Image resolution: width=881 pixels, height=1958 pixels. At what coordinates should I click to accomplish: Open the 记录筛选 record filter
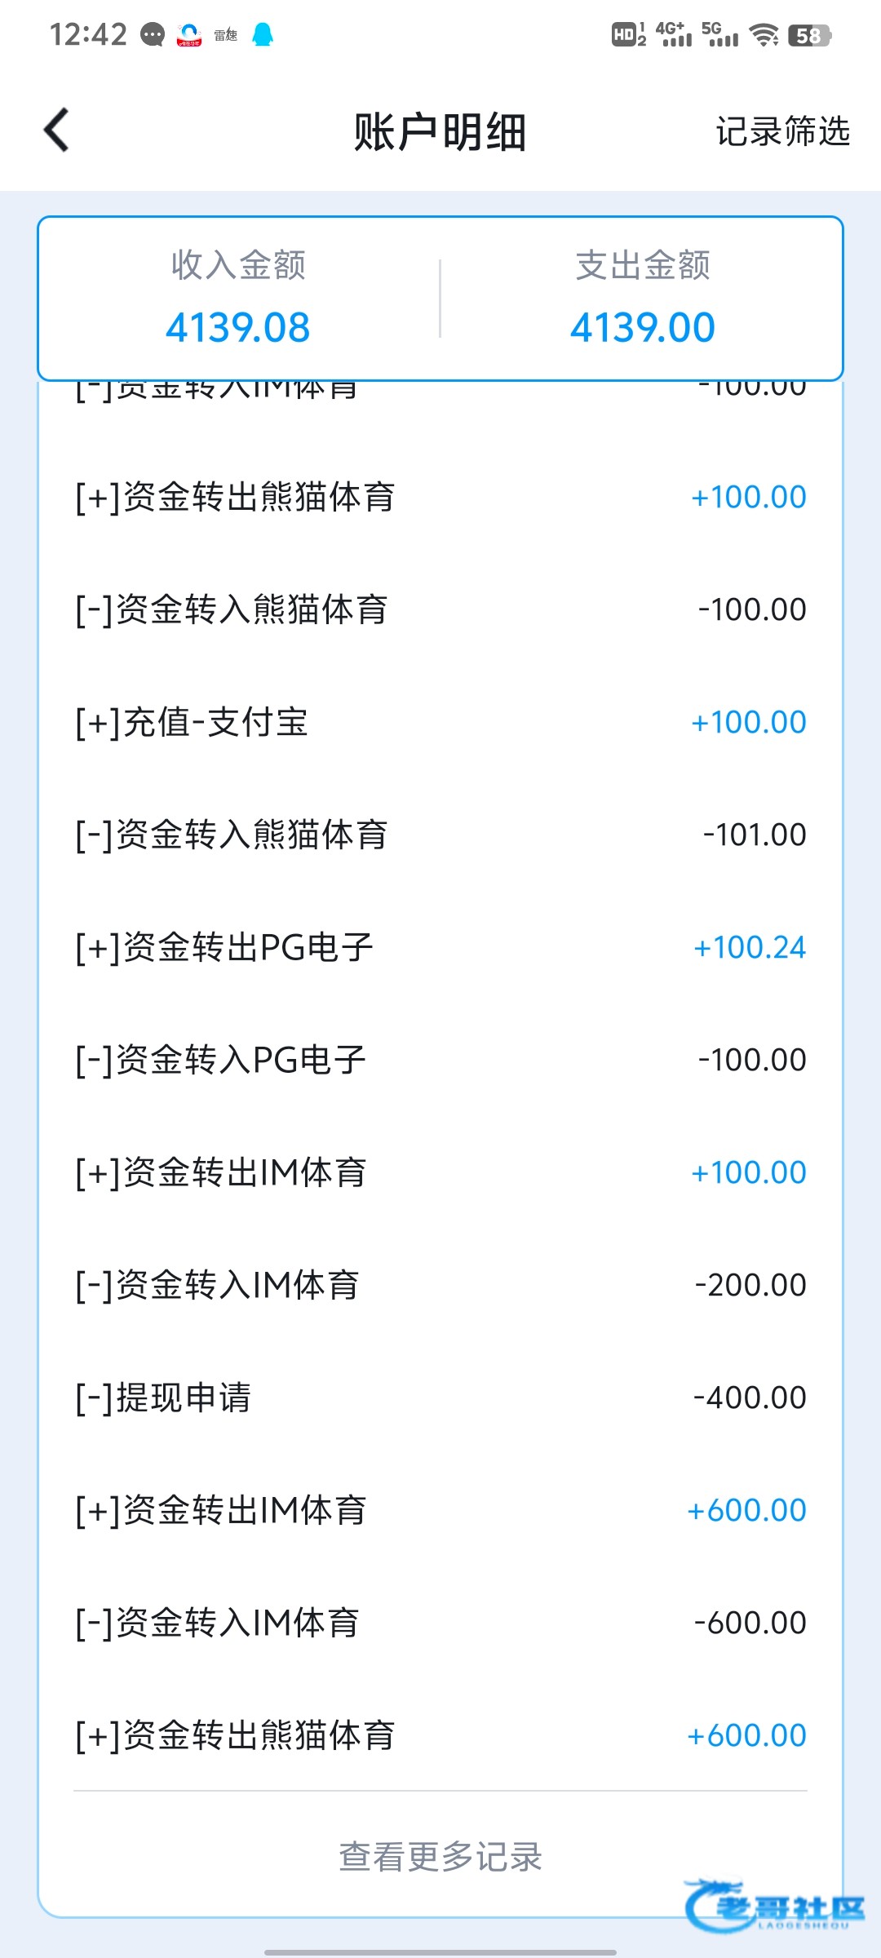tap(782, 131)
